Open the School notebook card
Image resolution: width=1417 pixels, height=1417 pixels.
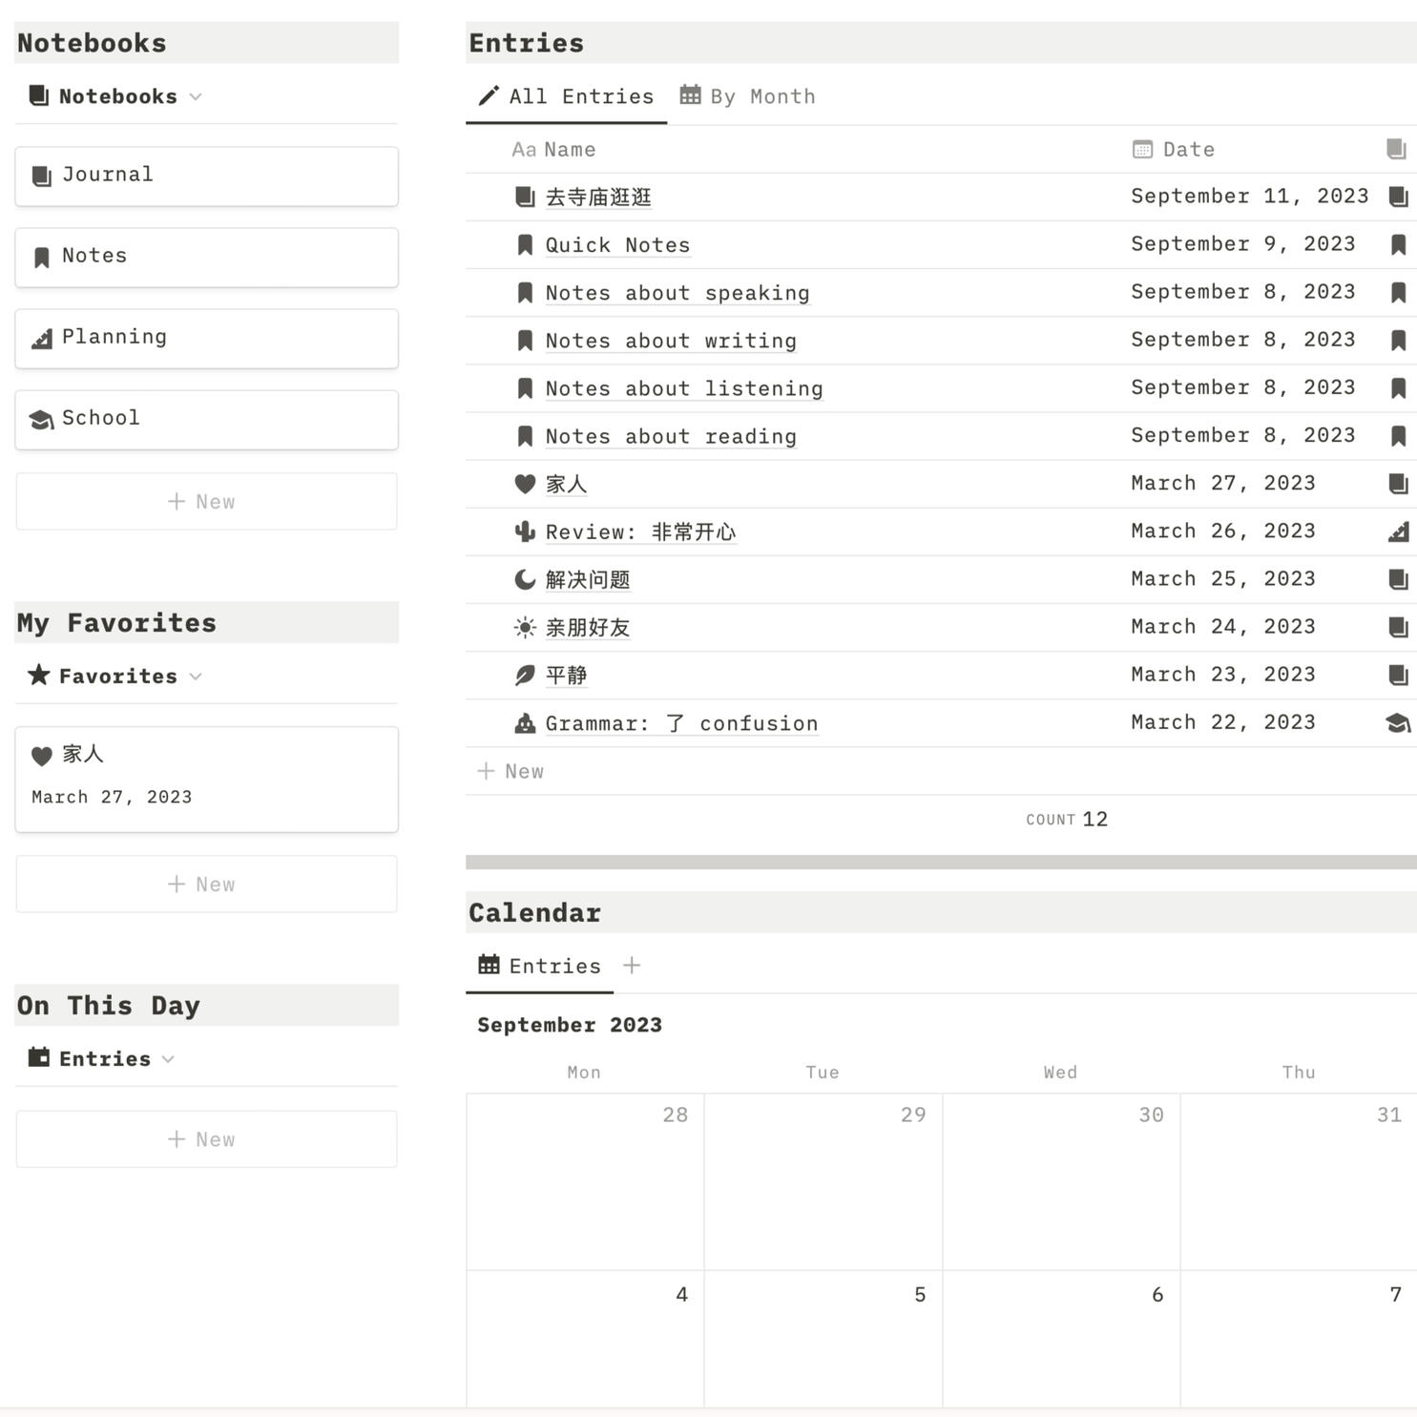tap(206, 419)
